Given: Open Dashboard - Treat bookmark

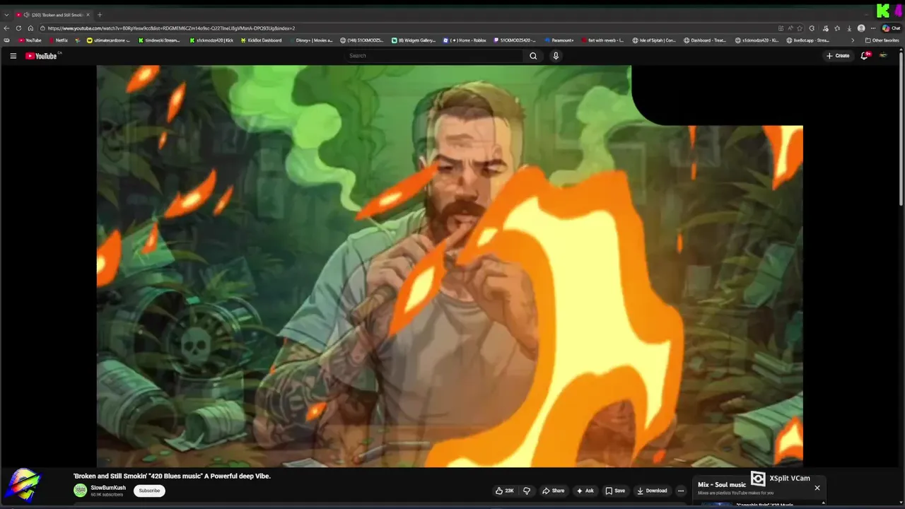Looking at the screenshot, I should [705, 40].
